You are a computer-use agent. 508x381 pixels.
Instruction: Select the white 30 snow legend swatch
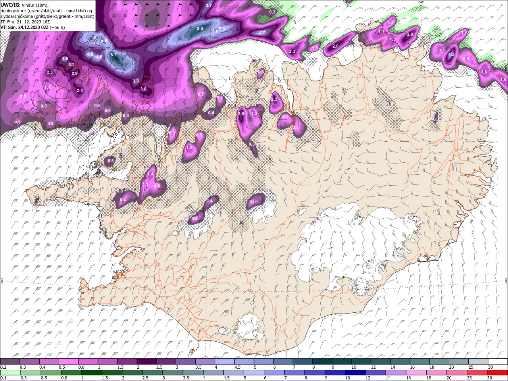[x=498, y=362]
